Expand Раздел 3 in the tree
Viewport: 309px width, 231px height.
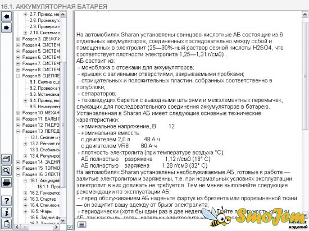coord(18,39)
